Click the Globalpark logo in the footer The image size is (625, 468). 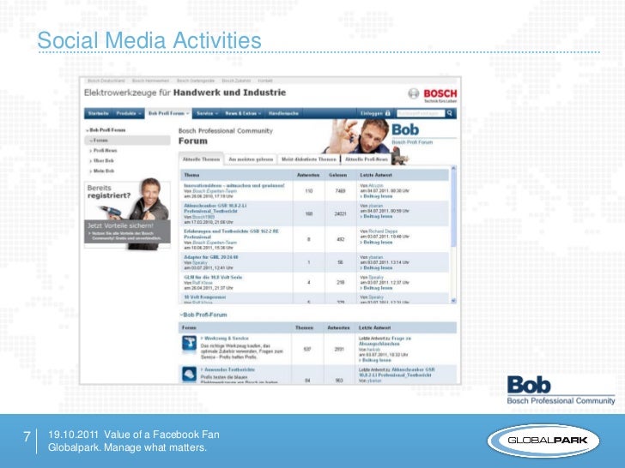click(543, 441)
